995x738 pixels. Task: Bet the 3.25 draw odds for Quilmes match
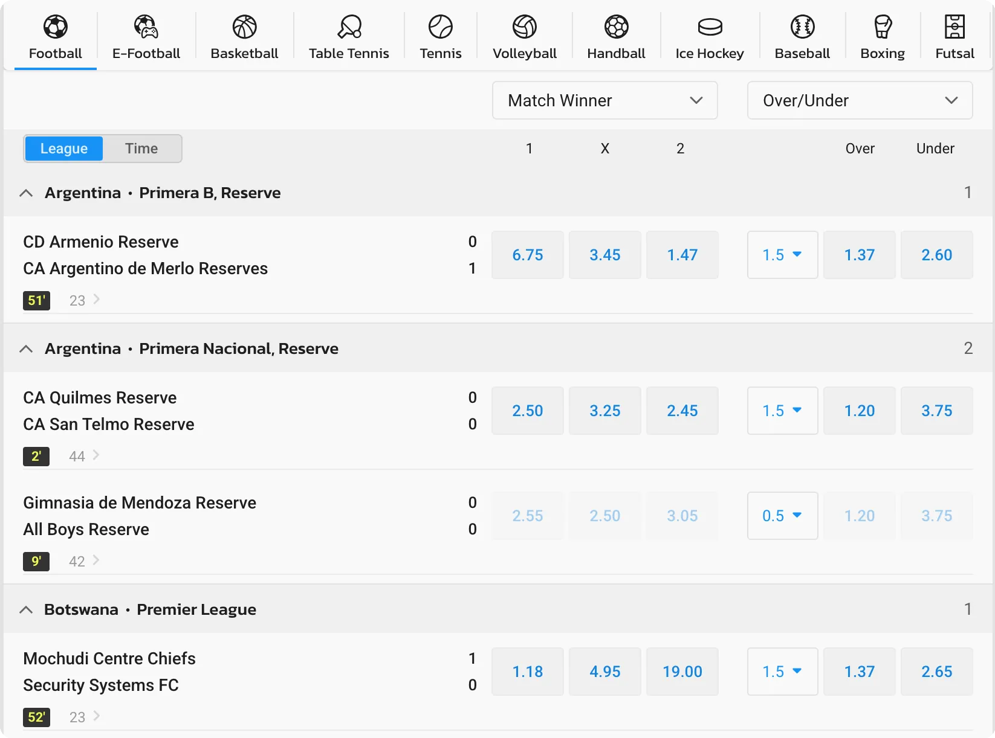pos(605,411)
